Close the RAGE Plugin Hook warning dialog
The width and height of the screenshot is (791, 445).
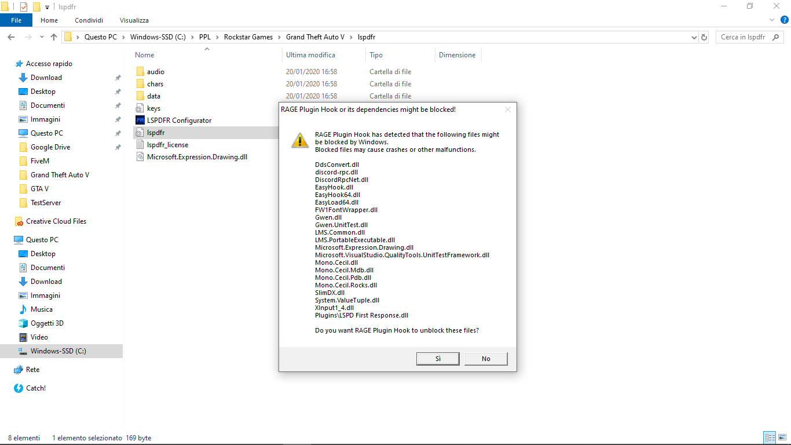pyautogui.click(x=508, y=110)
